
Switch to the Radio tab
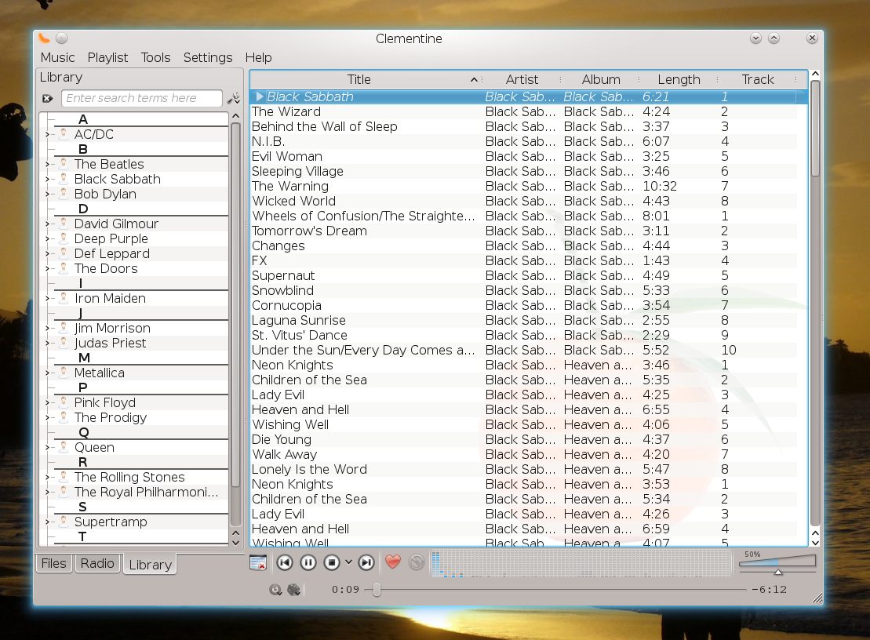(97, 563)
